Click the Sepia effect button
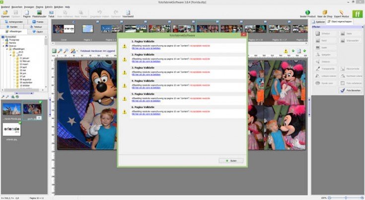365x200 pixels. [350, 33]
